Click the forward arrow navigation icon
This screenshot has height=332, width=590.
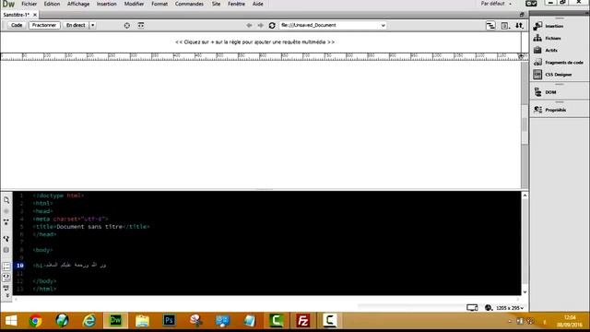pyautogui.click(x=260, y=25)
